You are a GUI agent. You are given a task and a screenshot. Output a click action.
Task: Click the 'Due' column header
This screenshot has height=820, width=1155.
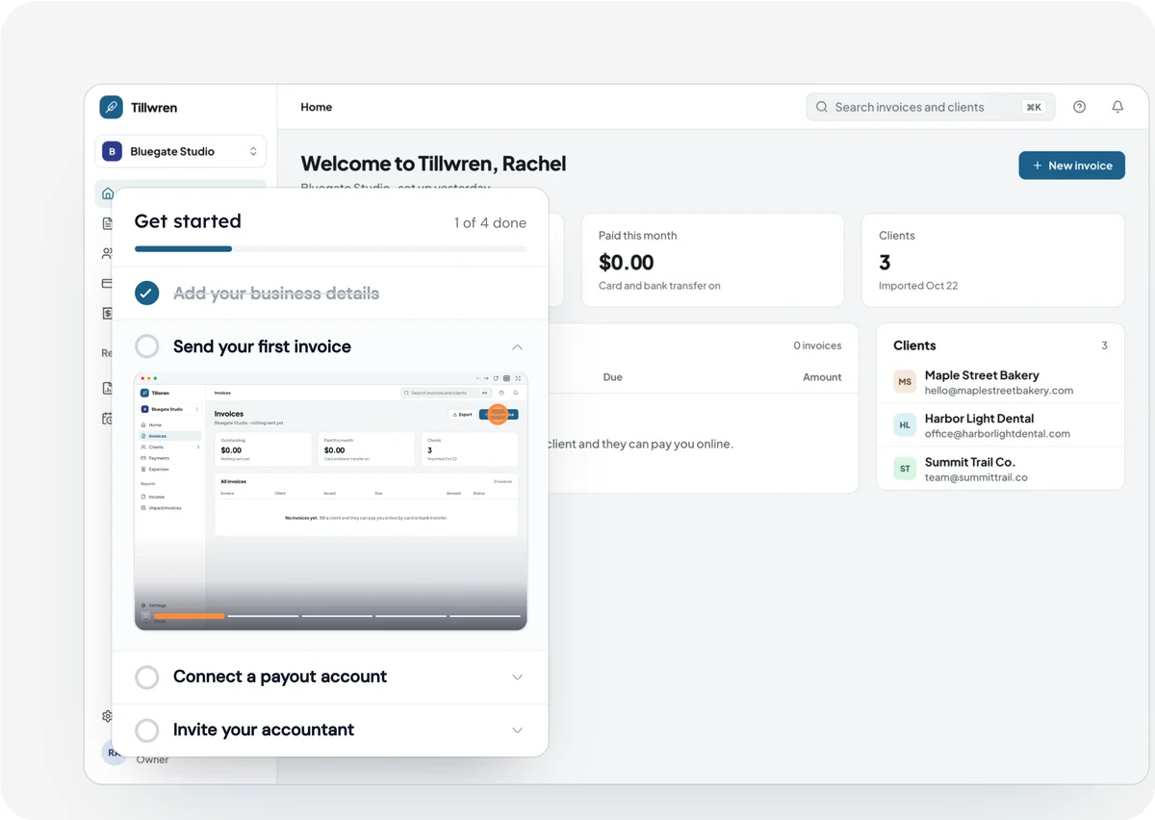pos(613,377)
